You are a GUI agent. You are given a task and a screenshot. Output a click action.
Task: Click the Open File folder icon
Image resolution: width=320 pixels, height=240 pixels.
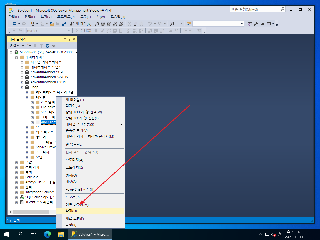pos(52,24)
